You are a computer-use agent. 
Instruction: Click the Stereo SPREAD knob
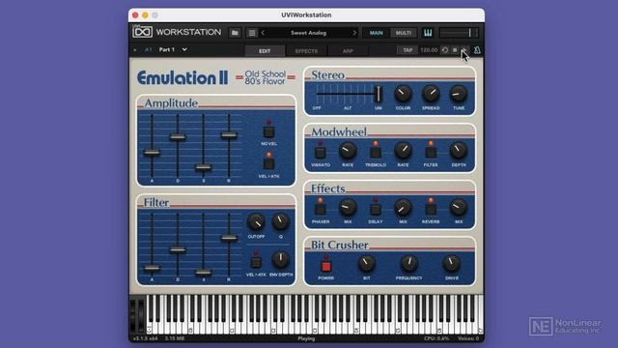431,94
